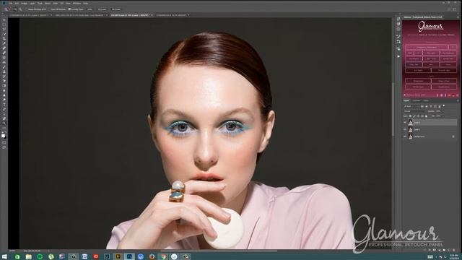This screenshot has width=462, height=260.
Task: Click Lock transparent pixels icon
Action: coord(411,116)
